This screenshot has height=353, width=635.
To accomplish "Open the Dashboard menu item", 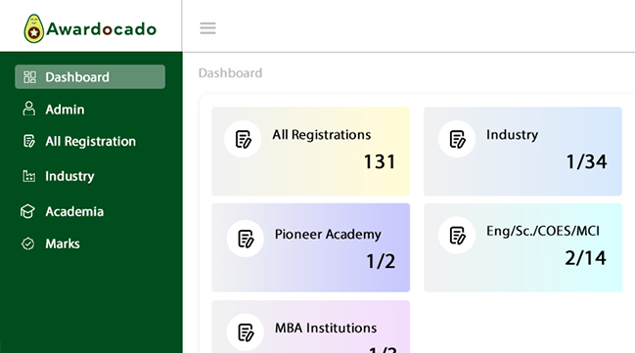I will pyautogui.click(x=90, y=77).
